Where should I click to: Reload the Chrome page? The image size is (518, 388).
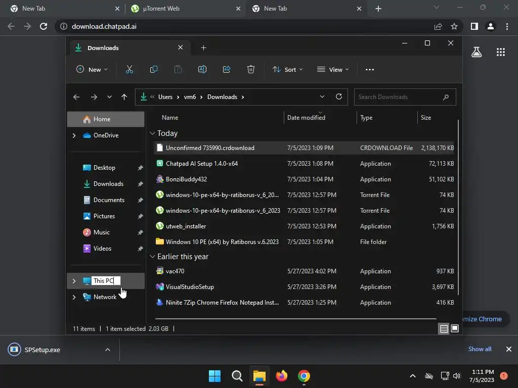(x=44, y=26)
